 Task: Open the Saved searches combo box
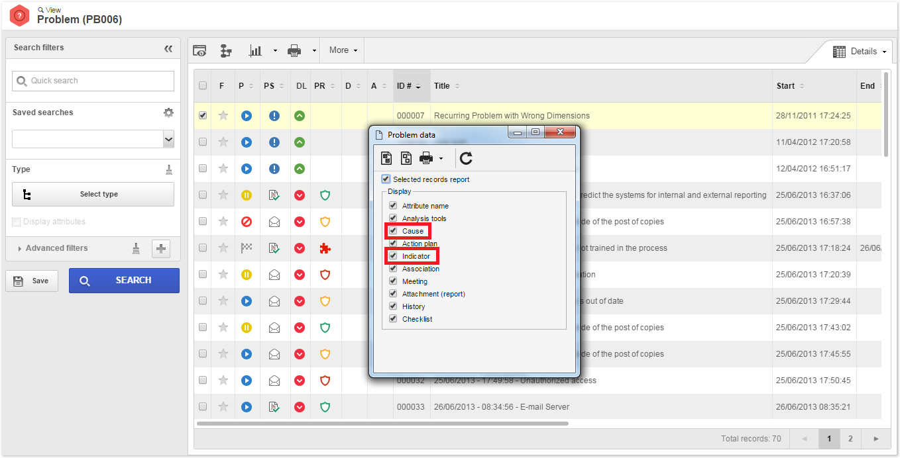[93, 139]
